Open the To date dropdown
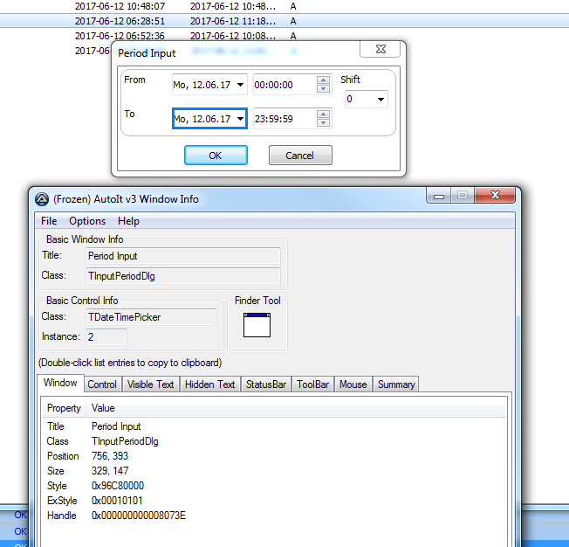This screenshot has height=547, width=569. pos(240,119)
